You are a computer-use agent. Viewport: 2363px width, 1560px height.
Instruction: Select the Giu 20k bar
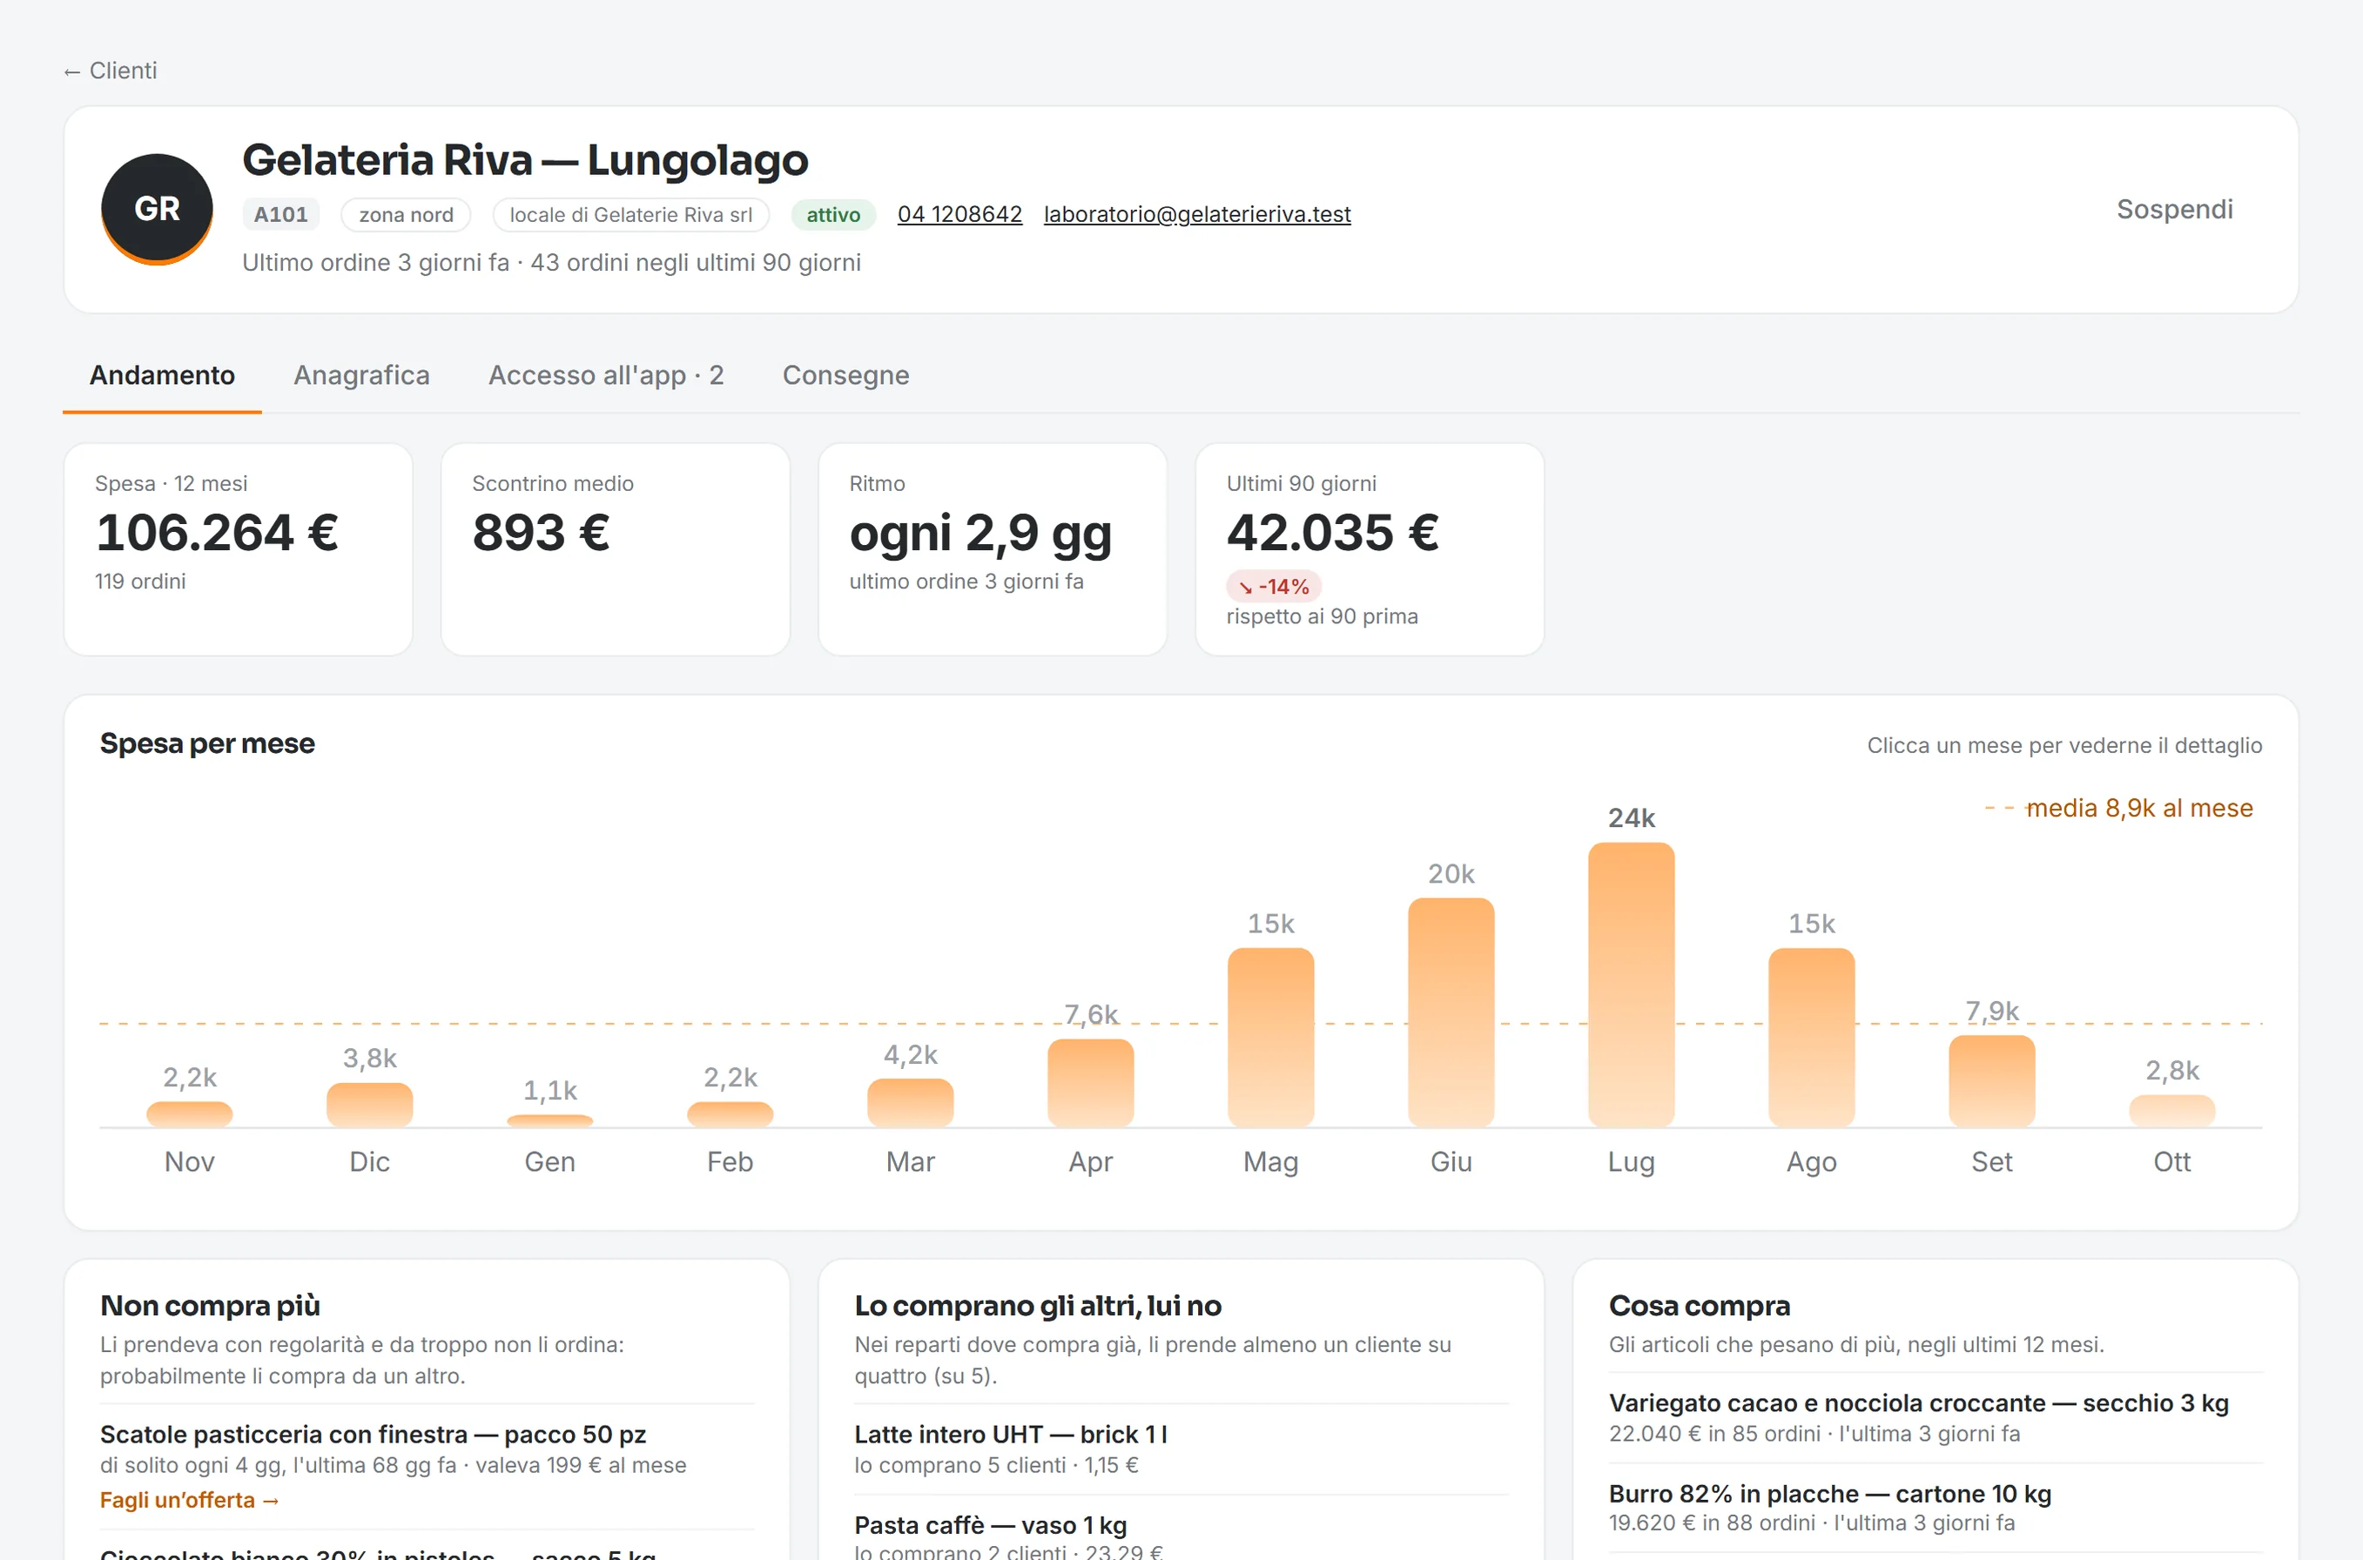(1451, 1012)
